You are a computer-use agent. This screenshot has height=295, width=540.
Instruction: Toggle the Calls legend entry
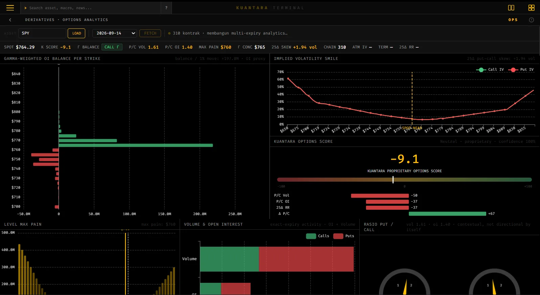click(317, 236)
